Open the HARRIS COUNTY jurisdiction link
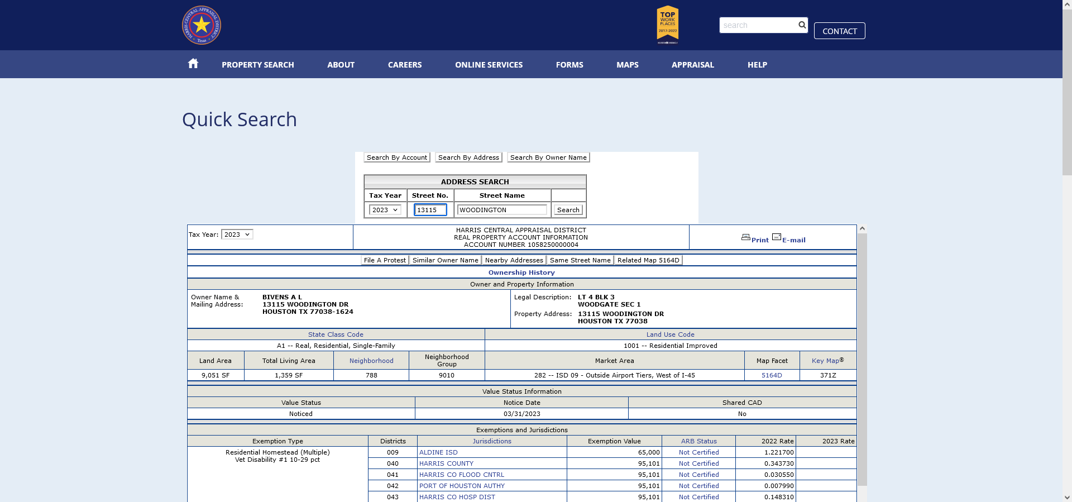The height and width of the screenshot is (502, 1072). [x=446, y=463]
